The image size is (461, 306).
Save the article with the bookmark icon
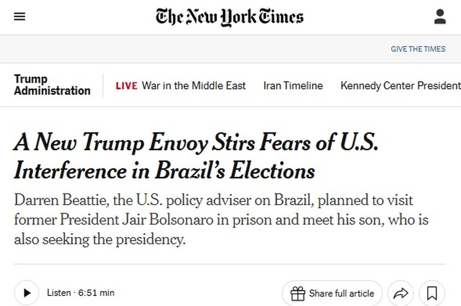tap(431, 292)
